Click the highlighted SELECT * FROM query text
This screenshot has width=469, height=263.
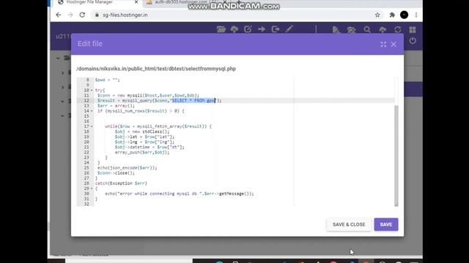(193, 101)
